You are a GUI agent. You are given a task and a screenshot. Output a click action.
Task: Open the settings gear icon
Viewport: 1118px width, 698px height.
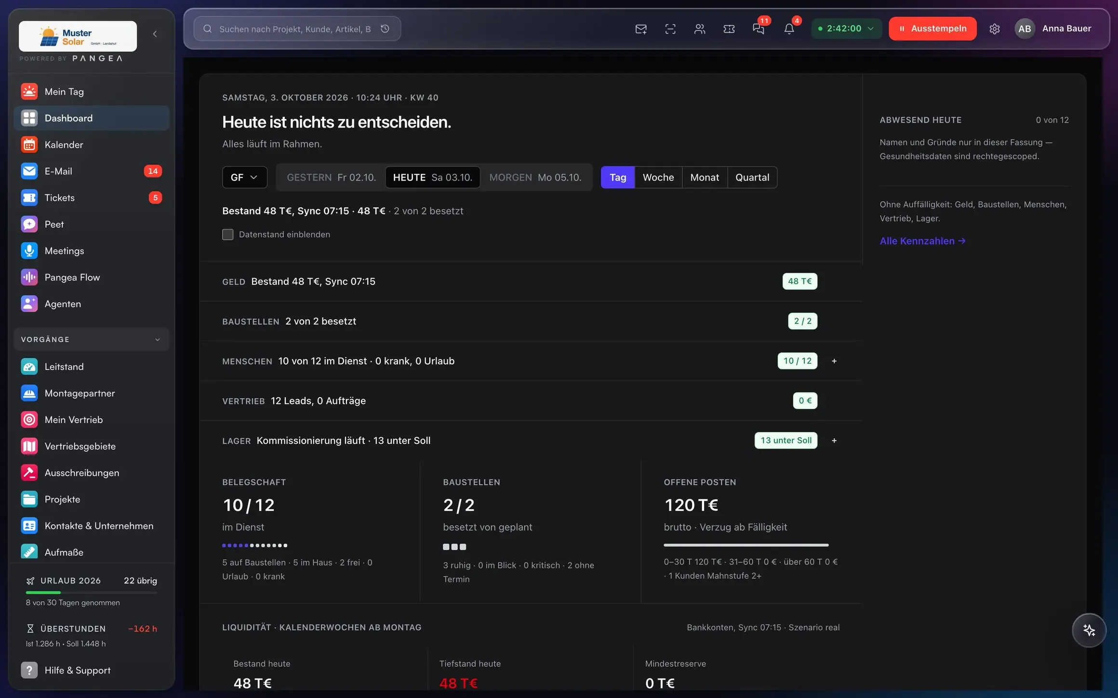995,29
